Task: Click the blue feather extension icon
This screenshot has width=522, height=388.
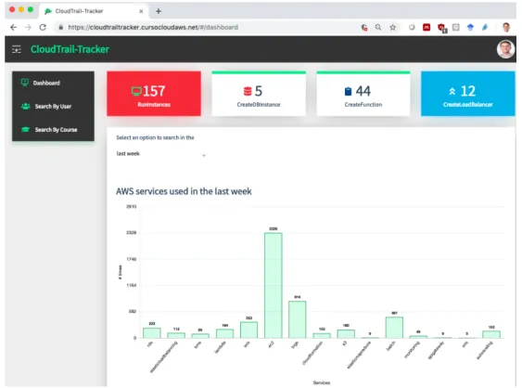Action: pos(485,27)
